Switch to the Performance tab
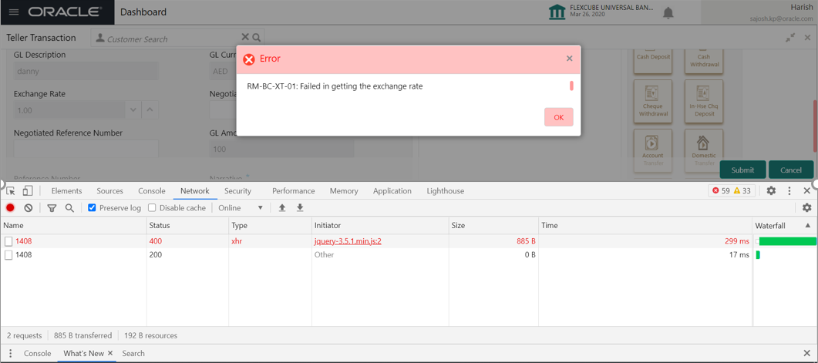This screenshot has width=818, height=363. [293, 191]
